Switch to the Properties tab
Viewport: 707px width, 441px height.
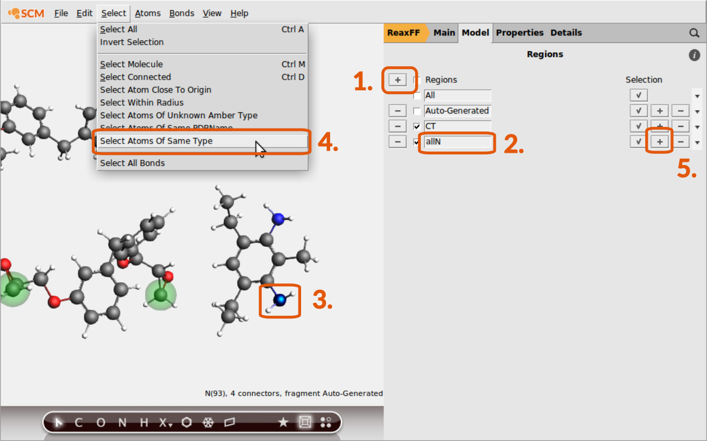pos(519,33)
